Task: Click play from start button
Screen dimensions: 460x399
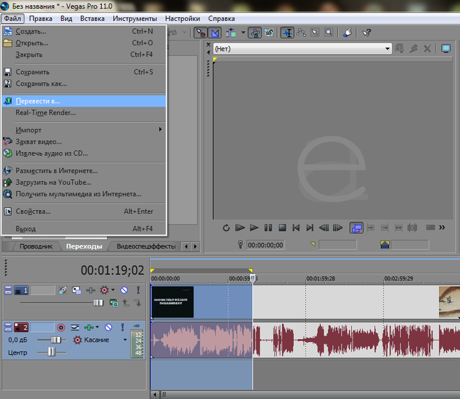Action: point(240,228)
